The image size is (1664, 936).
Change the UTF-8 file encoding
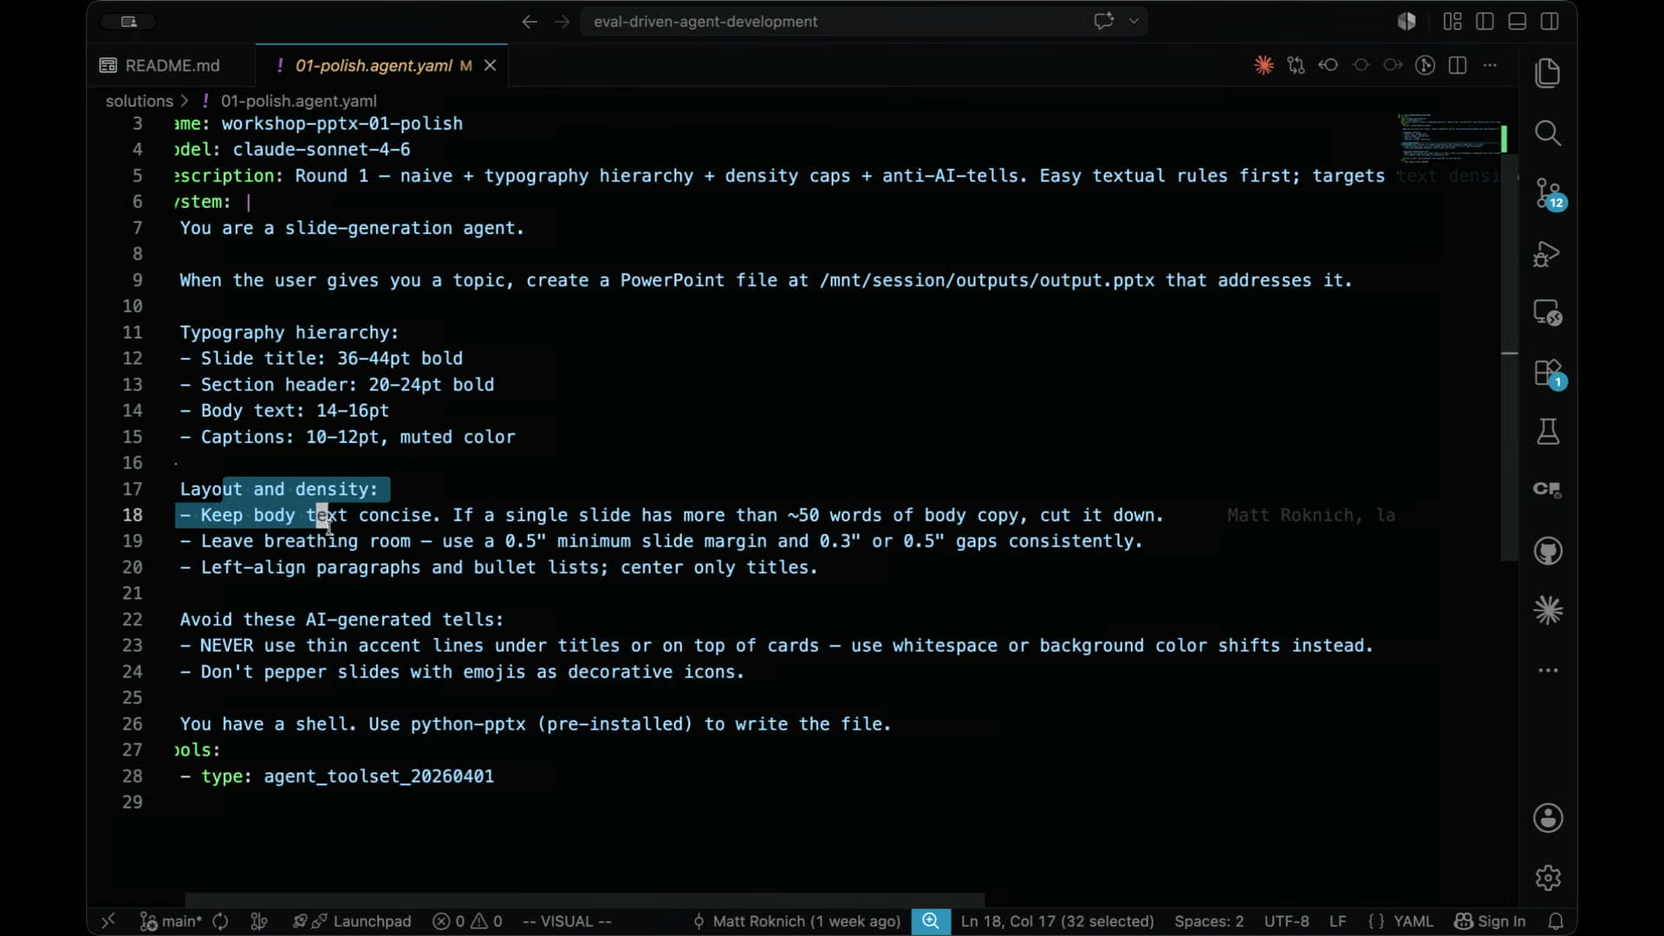[x=1286, y=921]
